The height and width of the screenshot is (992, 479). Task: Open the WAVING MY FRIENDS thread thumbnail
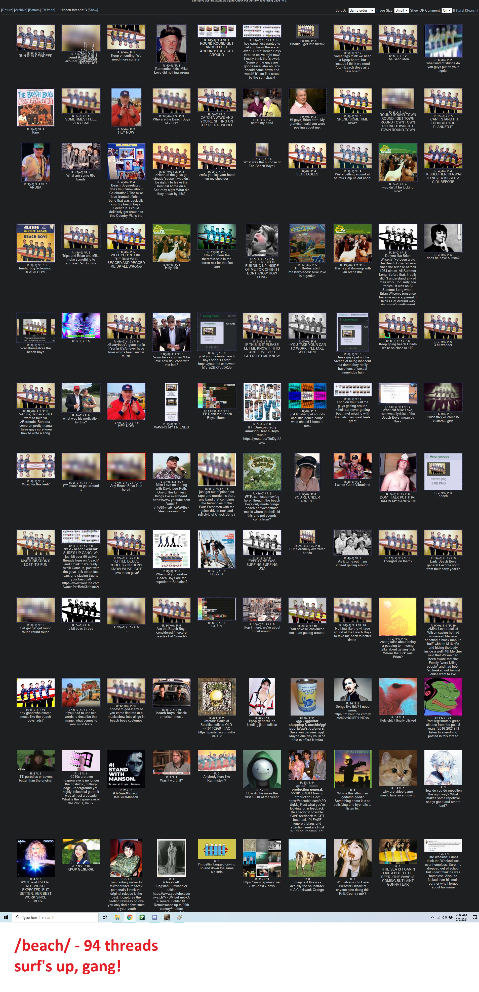[x=172, y=402]
